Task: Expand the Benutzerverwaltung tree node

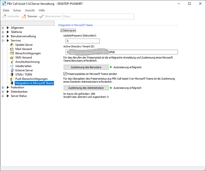Action: pyautogui.click(x=3, y=36)
